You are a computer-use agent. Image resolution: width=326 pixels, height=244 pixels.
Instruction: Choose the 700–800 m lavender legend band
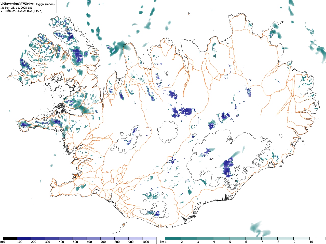(x=107, y=238)
